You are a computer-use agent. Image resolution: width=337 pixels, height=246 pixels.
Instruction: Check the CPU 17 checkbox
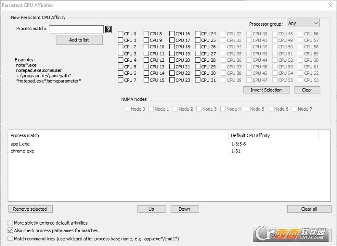point(172,40)
